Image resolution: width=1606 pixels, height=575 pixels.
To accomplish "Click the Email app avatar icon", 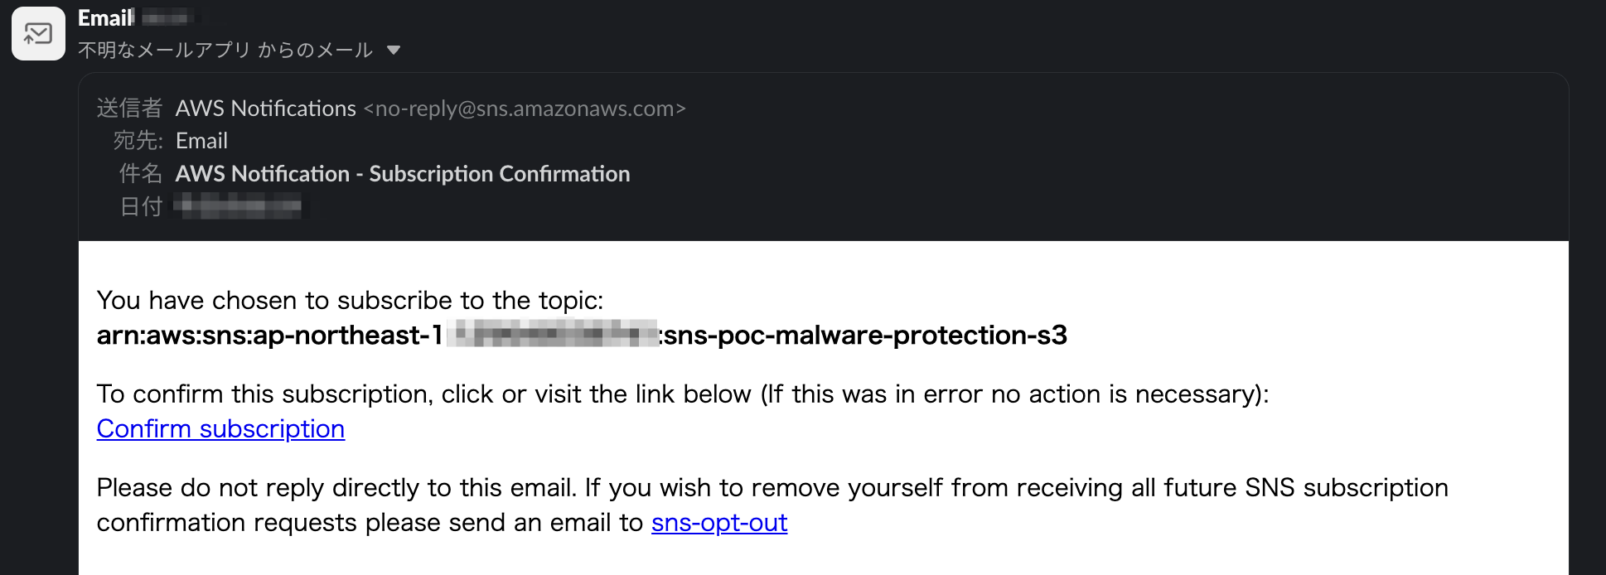I will click(x=38, y=34).
